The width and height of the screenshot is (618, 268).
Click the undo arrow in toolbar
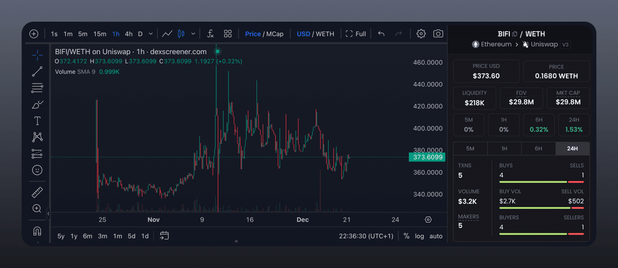pos(381,34)
